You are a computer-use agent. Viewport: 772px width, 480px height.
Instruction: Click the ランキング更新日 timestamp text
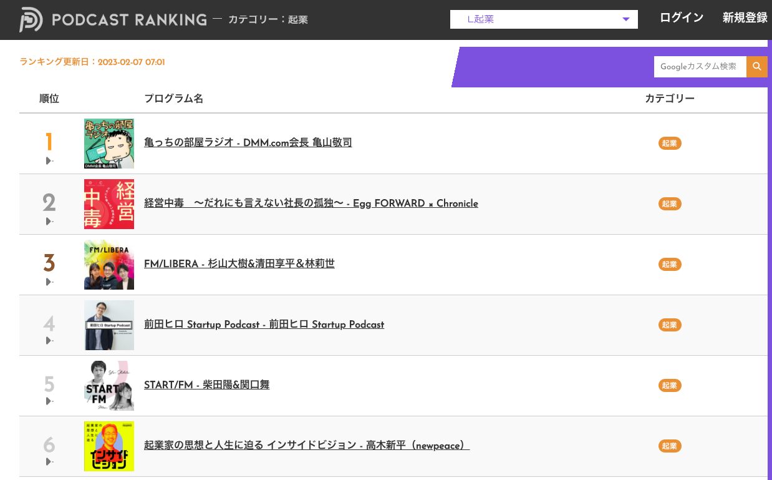click(92, 62)
